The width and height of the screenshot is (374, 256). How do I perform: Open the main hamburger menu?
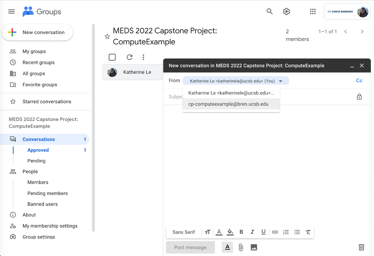click(x=12, y=12)
